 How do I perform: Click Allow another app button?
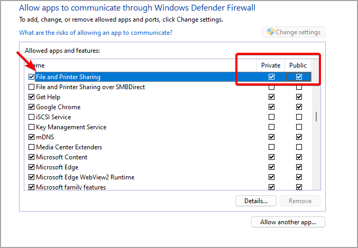[x=288, y=222]
